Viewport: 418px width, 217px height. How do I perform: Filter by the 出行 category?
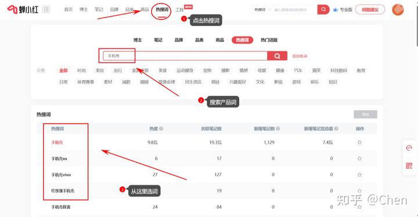[x=118, y=71]
